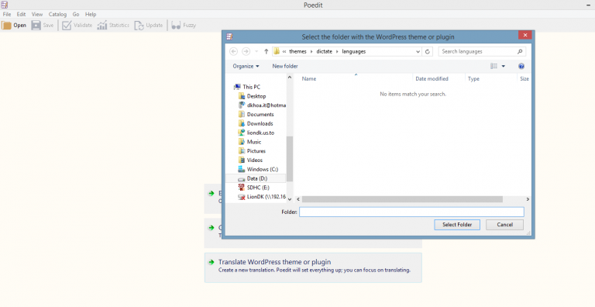Click the horizontal scrollbar right arrow
Image resolution: width=595 pixels, height=307 pixels.
528,199
